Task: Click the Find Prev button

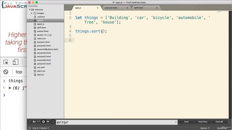Action: click(203, 122)
